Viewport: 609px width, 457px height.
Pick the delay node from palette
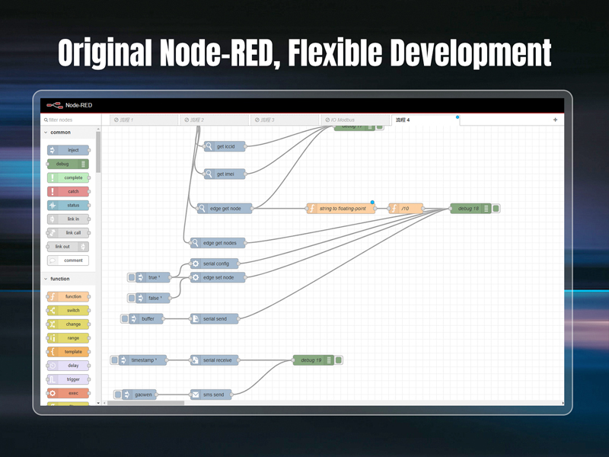pyautogui.click(x=69, y=366)
